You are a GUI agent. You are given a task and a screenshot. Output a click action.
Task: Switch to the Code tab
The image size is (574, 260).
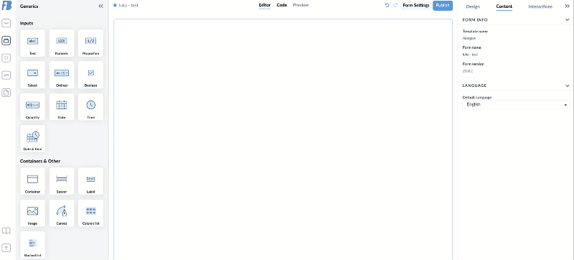click(282, 5)
